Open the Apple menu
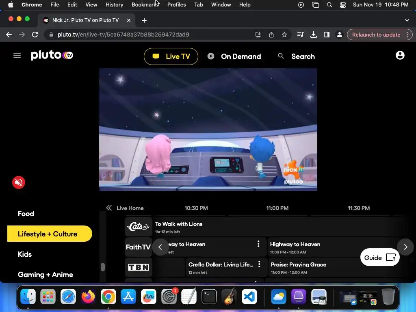416x312 pixels. point(10,4)
